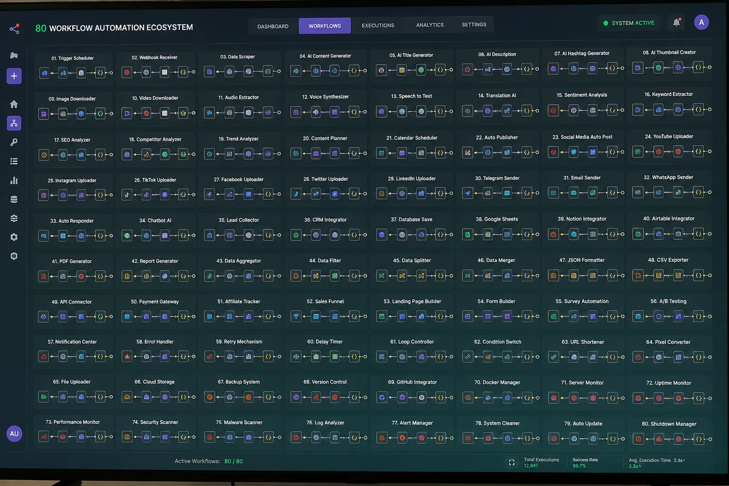This screenshot has height=486, width=729.
Task: Click the fullscreen icon near Total Executions
Action: click(512, 462)
